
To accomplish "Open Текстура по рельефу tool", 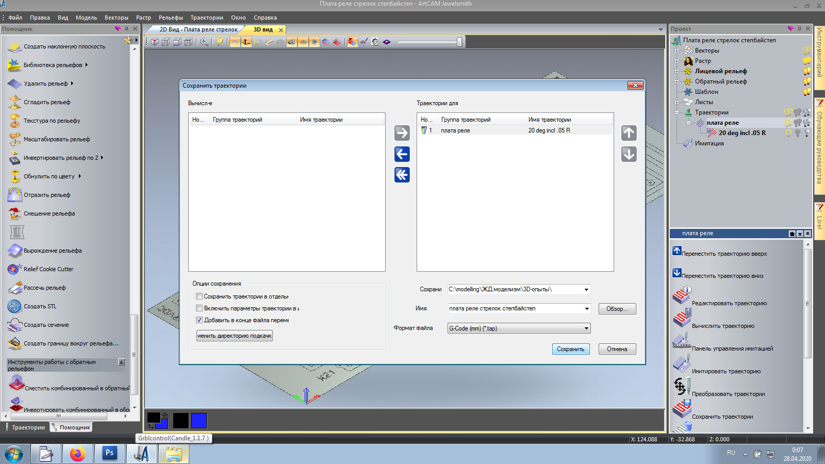I will pyautogui.click(x=52, y=121).
